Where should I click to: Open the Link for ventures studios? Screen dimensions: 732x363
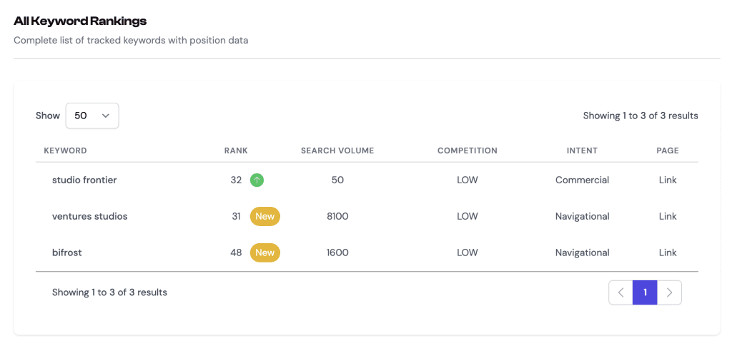click(668, 217)
